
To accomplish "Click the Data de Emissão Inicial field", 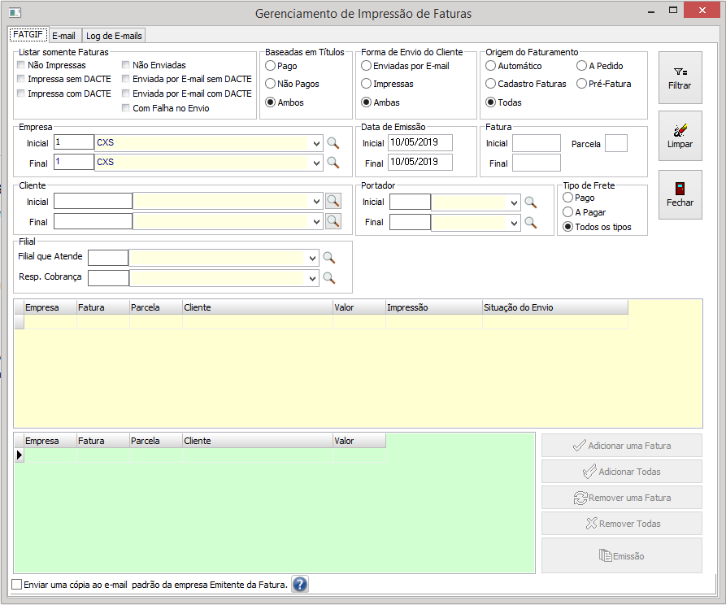I will 420,142.
